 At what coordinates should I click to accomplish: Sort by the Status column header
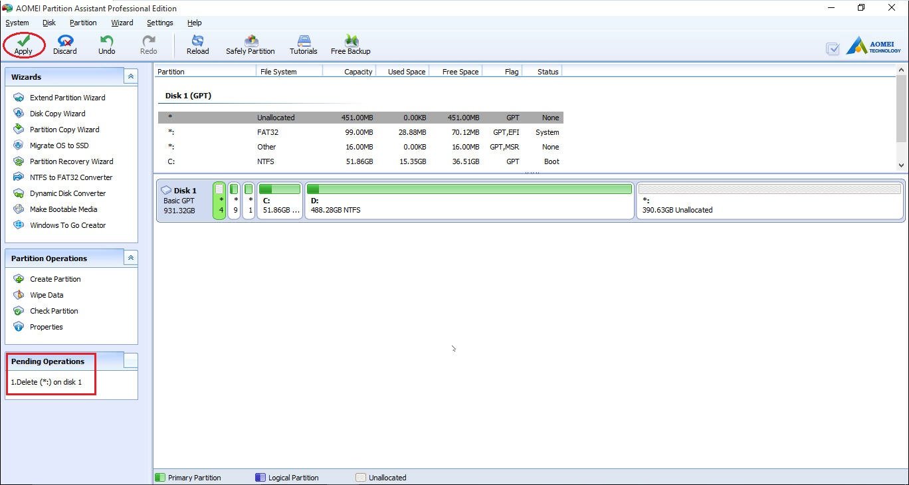pyautogui.click(x=542, y=72)
